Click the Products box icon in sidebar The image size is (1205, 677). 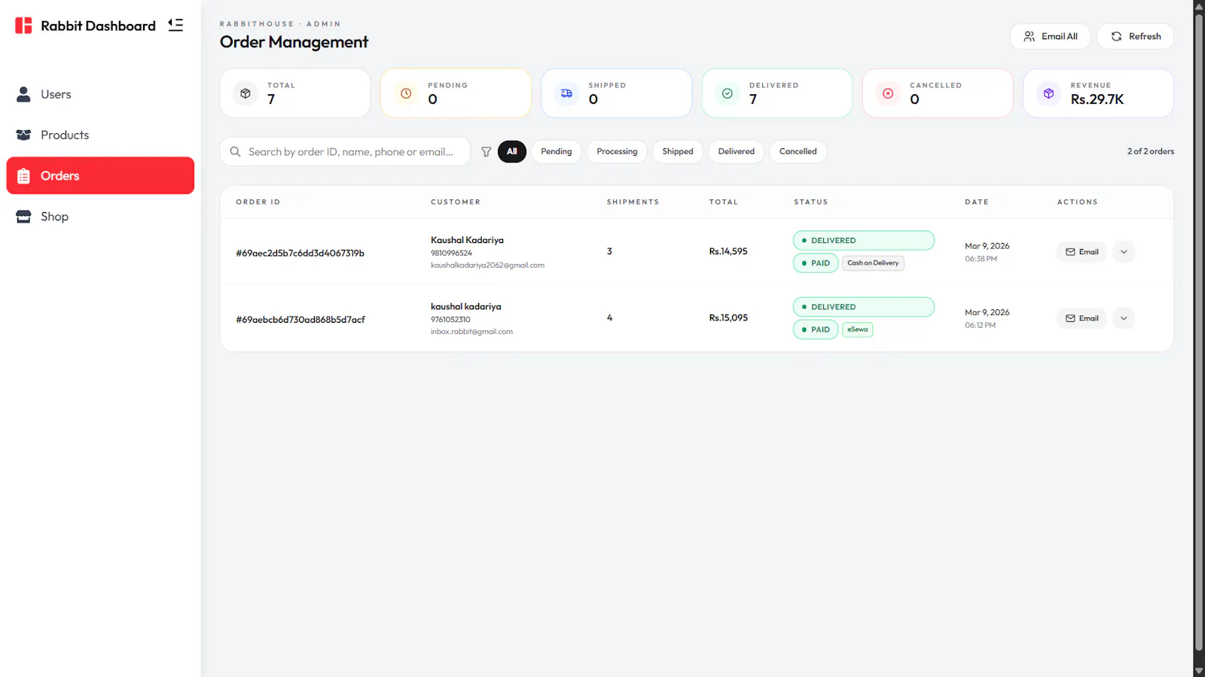(23, 135)
